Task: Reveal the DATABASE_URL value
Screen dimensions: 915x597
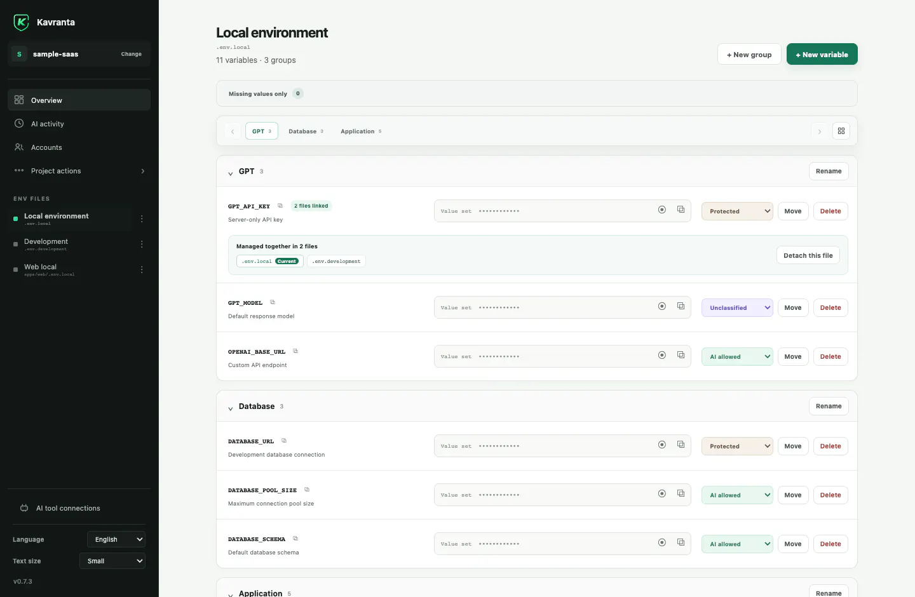Action: point(662,445)
